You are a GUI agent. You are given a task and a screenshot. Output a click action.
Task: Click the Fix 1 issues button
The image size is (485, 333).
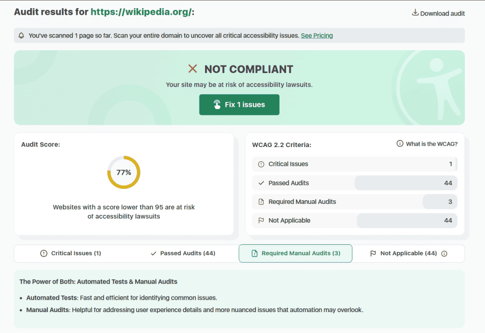239,105
